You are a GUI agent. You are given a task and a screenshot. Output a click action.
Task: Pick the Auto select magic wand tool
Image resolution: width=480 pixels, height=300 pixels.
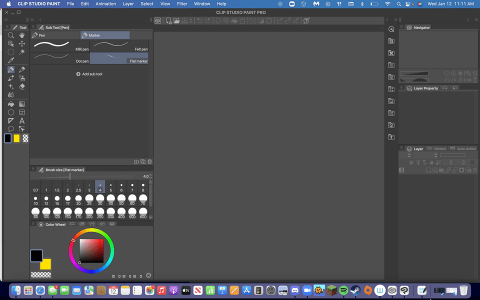[21, 51]
